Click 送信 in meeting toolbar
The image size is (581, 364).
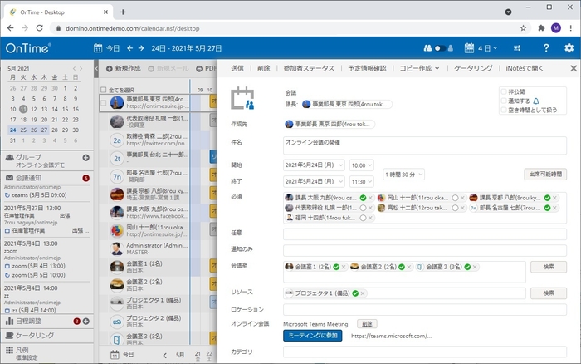coord(237,68)
